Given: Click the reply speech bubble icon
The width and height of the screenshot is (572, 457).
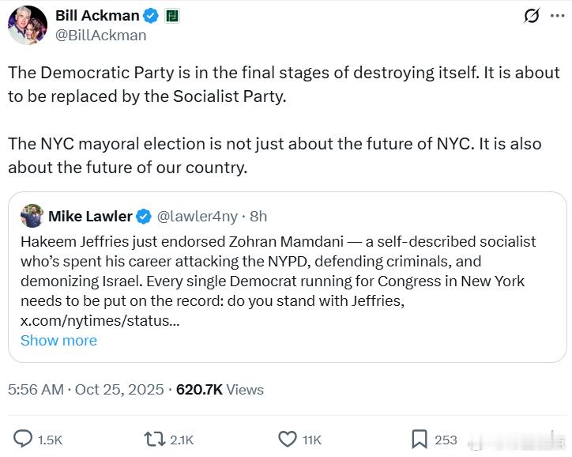Looking at the screenshot, I should click(24, 439).
